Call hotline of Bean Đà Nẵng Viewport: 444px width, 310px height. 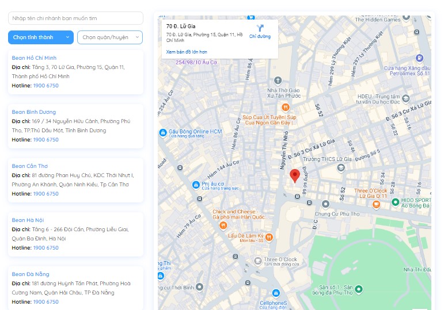(x=46, y=301)
